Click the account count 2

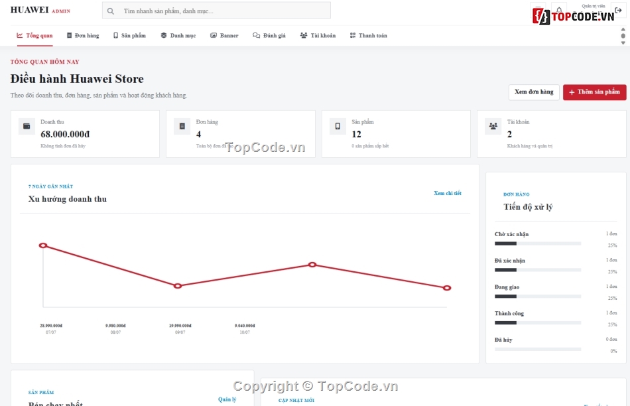(509, 134)
